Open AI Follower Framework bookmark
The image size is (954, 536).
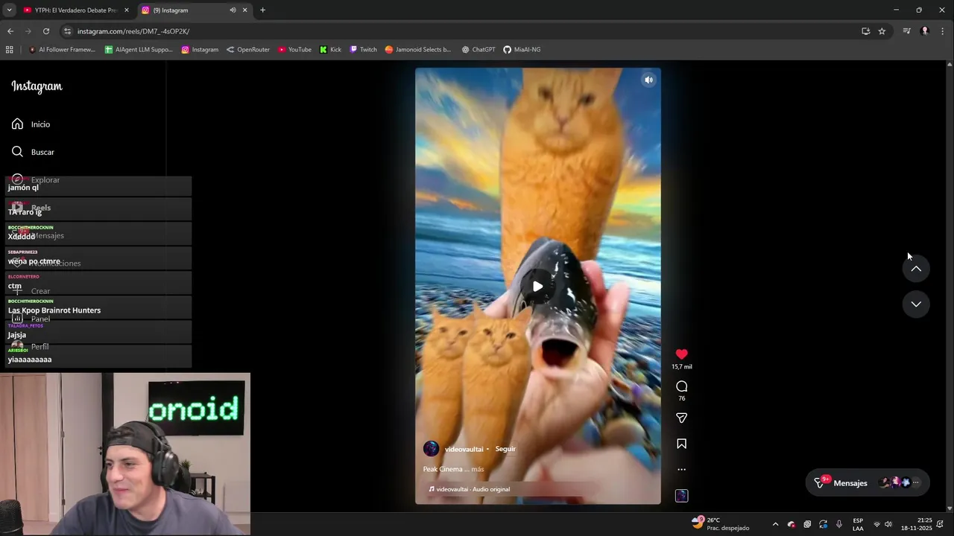[x=61, y=50]
